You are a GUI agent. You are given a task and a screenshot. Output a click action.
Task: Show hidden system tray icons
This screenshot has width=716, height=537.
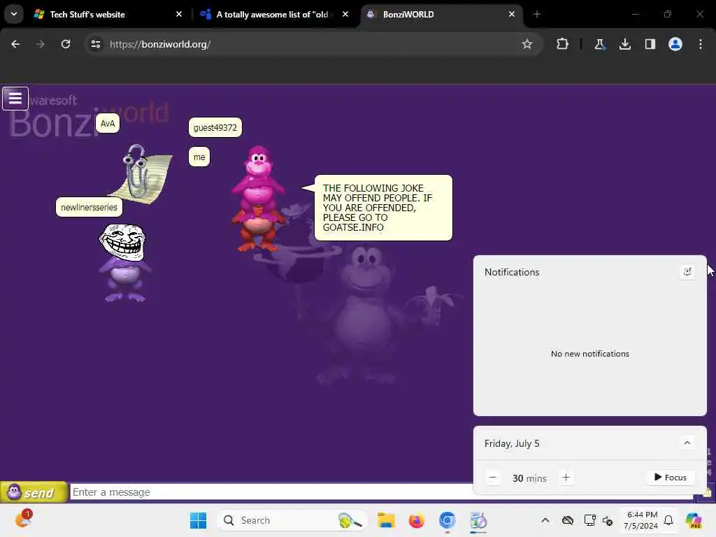(545, 520)
